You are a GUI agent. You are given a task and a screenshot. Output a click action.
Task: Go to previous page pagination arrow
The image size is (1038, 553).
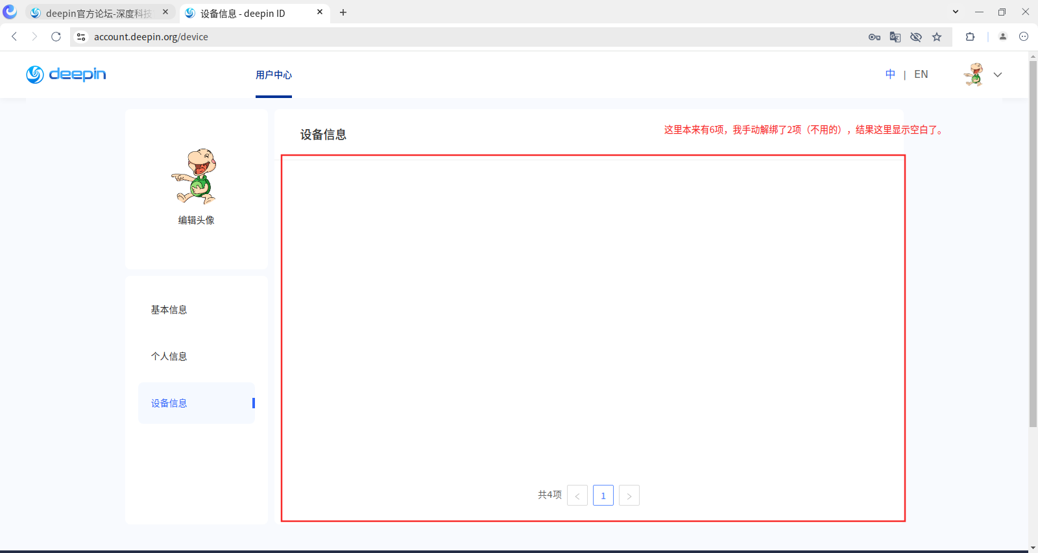pos(577,495)
